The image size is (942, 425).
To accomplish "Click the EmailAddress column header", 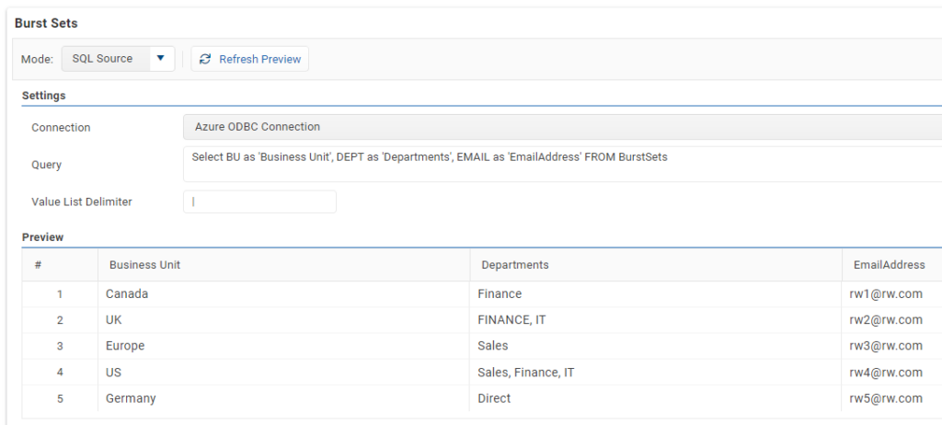I will click(x=889, y=265).
